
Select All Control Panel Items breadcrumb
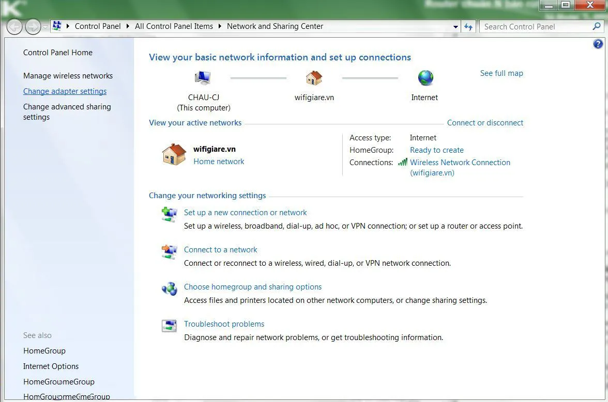174,26
